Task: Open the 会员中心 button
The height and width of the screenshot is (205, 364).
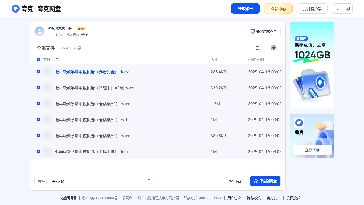Action: pos(278,9)
